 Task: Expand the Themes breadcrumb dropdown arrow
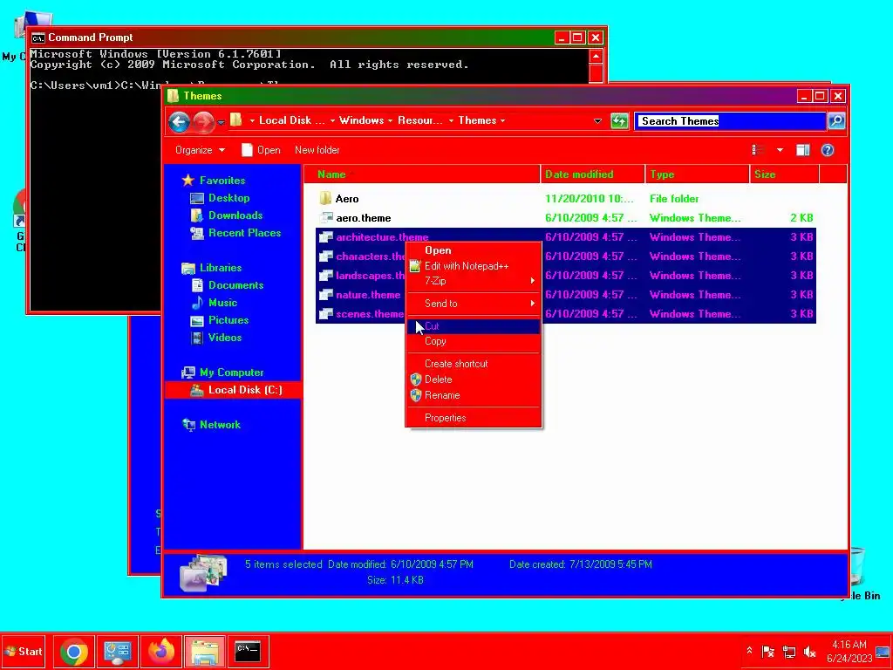502,120
